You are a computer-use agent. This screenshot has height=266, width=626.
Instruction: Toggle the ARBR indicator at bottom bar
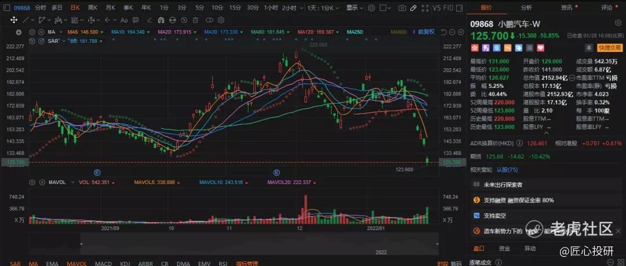[x=145, y=263]
